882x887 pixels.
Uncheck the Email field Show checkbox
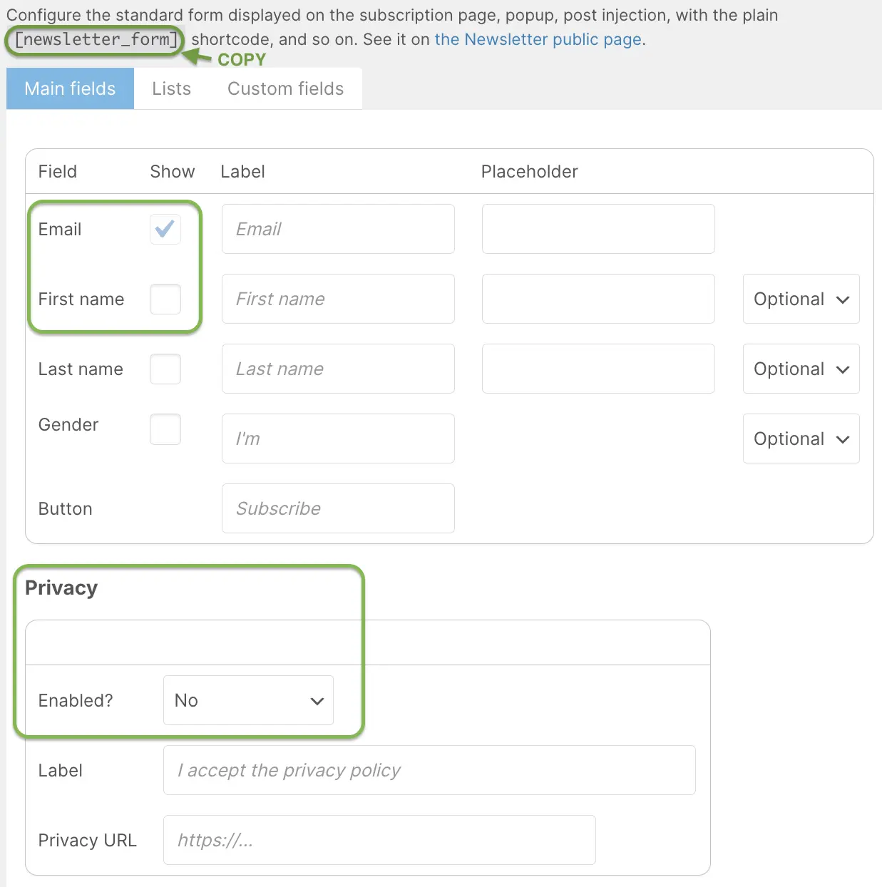[165, 229]
